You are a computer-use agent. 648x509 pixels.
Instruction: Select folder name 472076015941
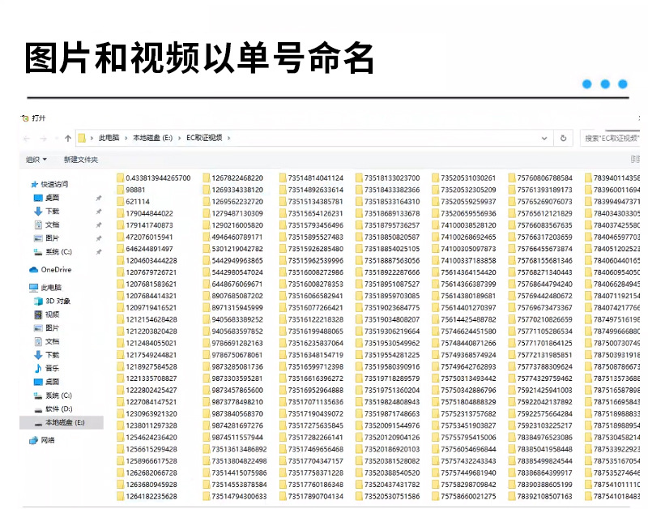click(x=149, y=237)
